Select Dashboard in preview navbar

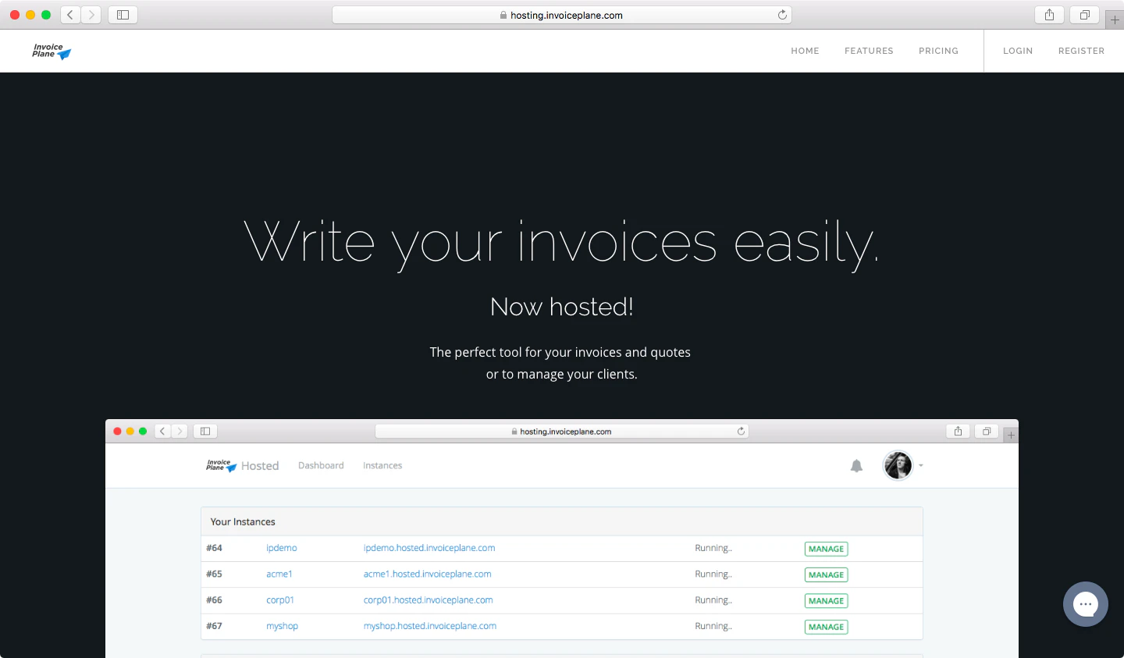(321, 465)
